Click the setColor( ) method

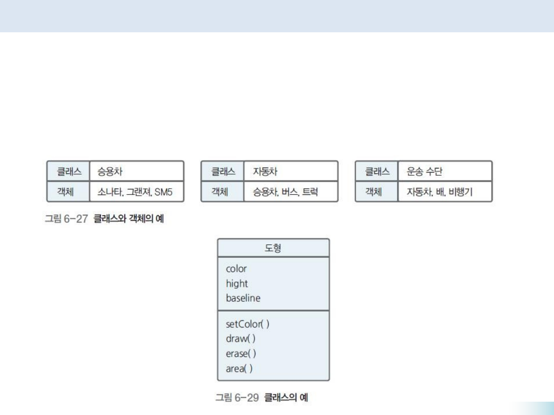click(x=247, y=324)
